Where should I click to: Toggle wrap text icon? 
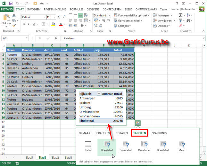[86, 15]
